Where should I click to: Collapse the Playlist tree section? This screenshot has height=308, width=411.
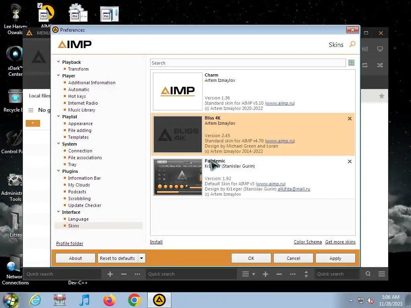click(x=59, y=116)
